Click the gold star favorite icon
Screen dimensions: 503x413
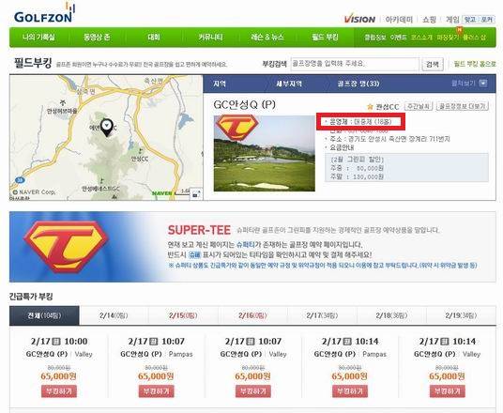[x=370, y=107]
